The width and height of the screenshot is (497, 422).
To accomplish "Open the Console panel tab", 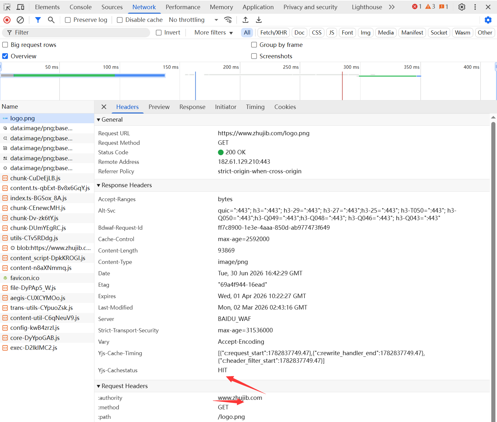I will pos(80,7).
